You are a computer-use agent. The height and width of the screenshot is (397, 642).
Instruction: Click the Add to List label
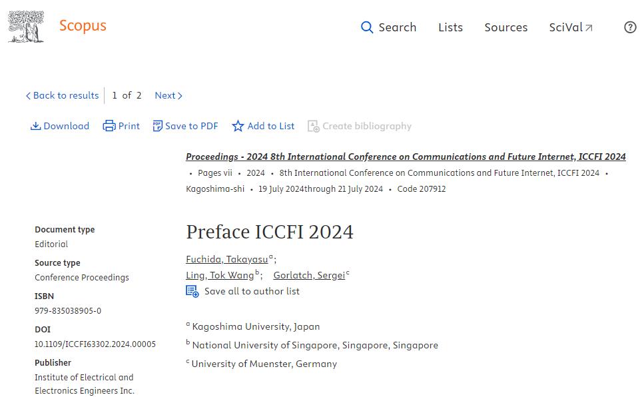(271, 126)
